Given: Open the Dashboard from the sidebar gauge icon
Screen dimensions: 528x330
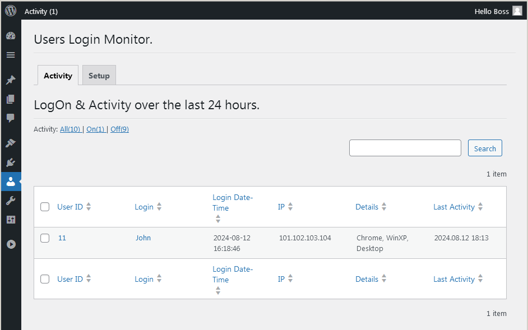Looking at the screenshot, I should pos(11,35).
